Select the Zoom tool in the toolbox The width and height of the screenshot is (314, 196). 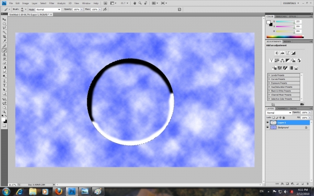4,112
